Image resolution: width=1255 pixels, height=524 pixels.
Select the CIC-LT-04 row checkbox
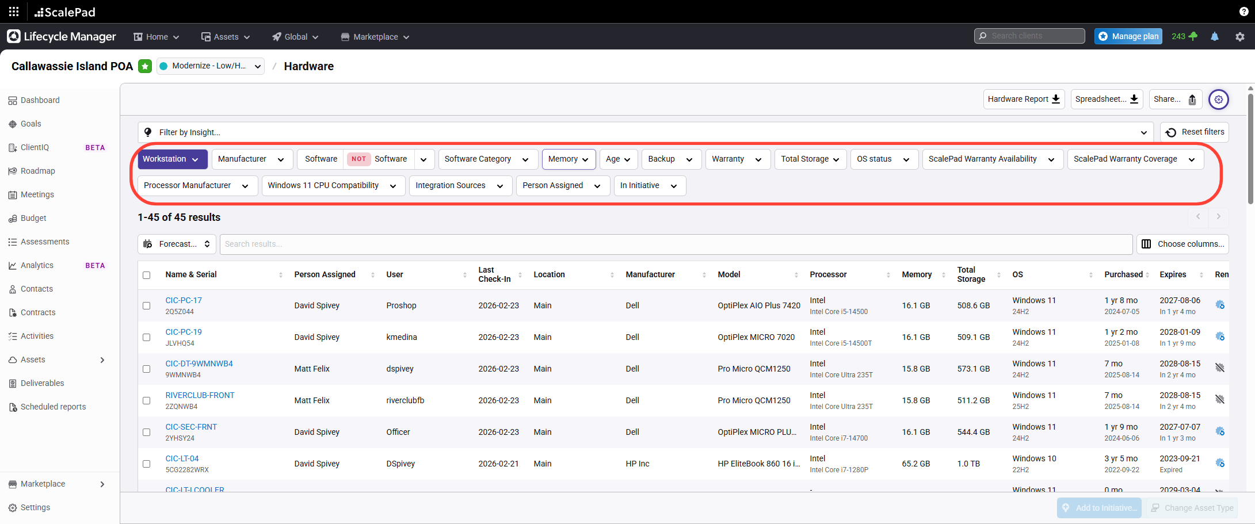coord(147,464)
